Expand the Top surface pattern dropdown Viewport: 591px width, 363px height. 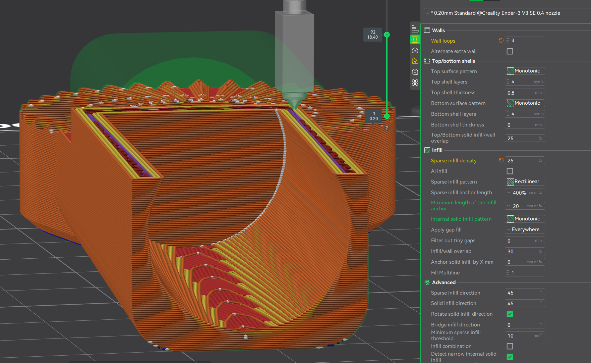[525, 71]
